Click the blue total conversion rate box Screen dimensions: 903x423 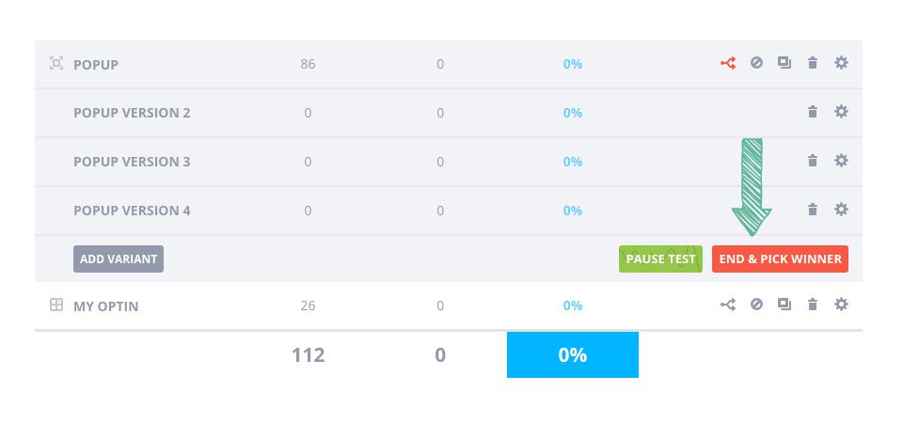pos(572,355)
